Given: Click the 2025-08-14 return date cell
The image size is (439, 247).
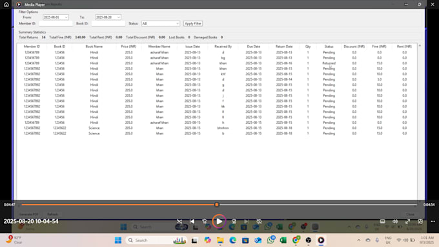Looking at the screenshot, I should 284,79.
